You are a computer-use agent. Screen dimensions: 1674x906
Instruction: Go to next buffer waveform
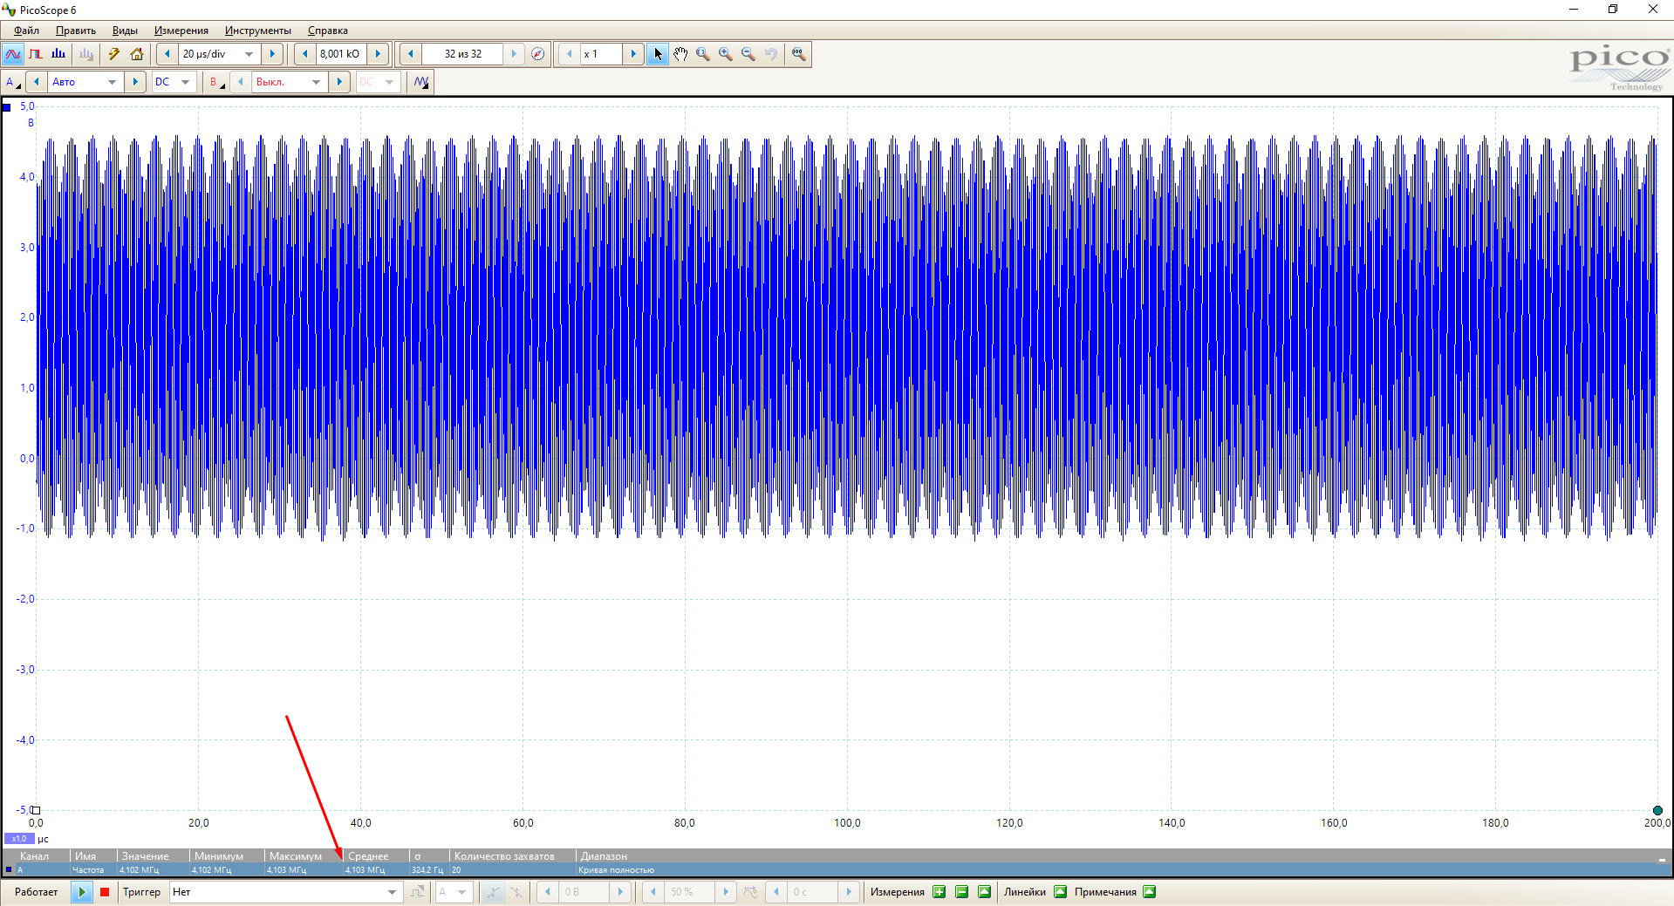click(x=514, y=54)
